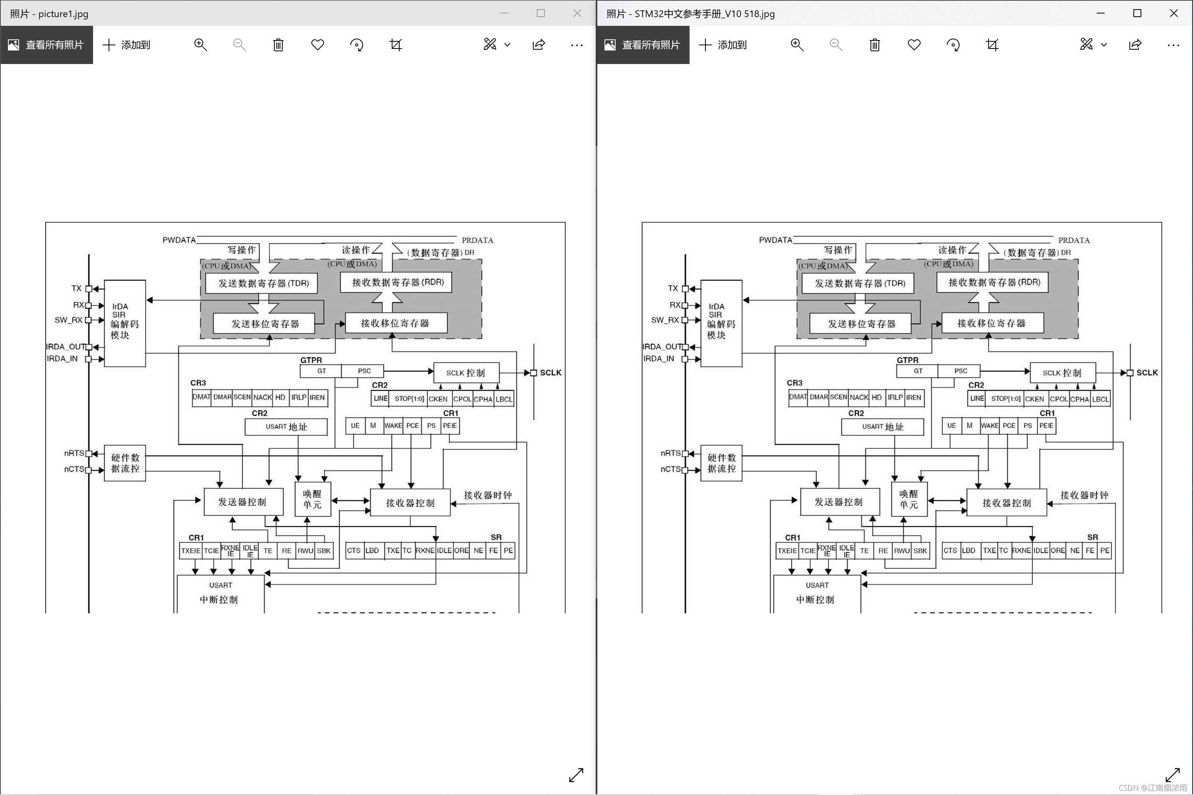
Task: Open more options in left Photos window
Action: coord(577,45)
